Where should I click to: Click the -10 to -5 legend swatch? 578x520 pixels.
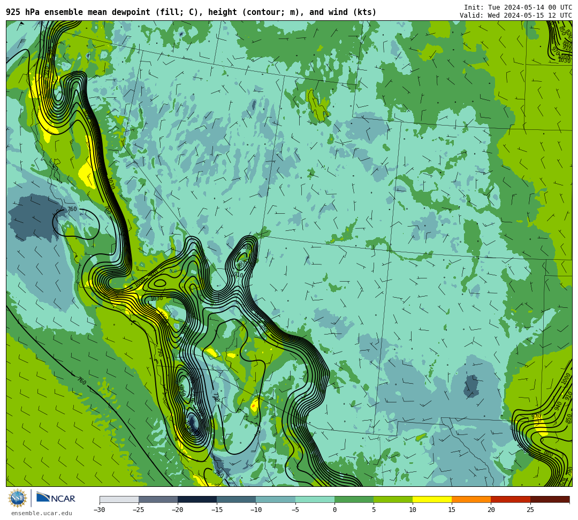point(276,499)
